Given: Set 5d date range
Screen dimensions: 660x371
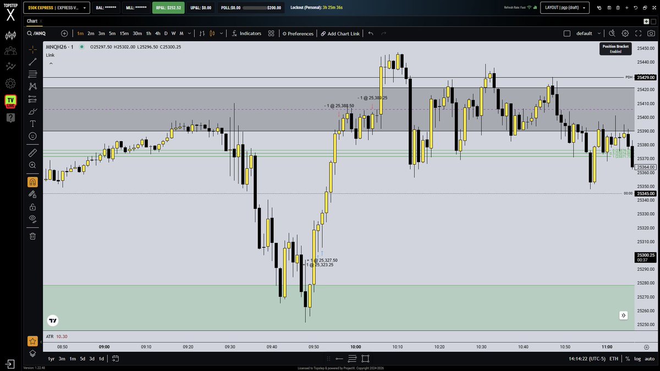Looking at the screenshot, I should 82,358.
